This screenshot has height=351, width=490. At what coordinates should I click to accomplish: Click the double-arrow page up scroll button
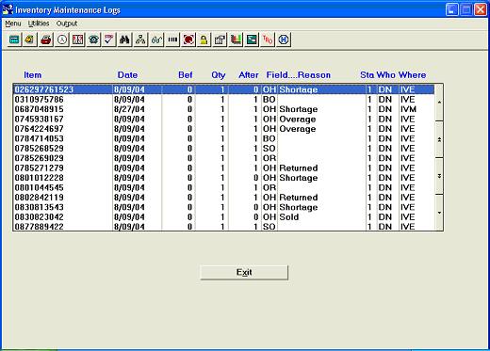point(439,139)
